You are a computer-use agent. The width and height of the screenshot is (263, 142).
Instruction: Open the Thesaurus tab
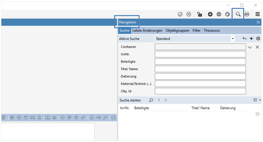click(x=212, y=30)
